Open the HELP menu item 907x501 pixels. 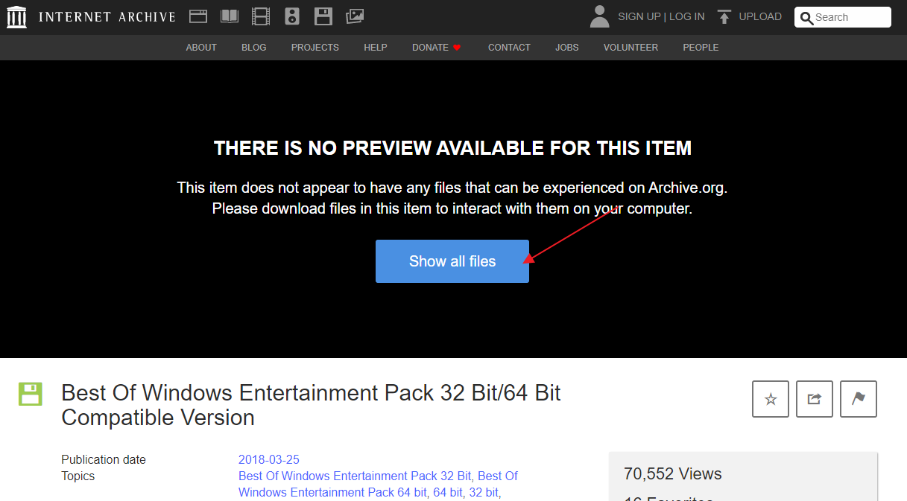pyautogui.click(x=376, y=48)
